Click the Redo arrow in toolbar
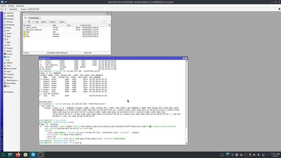Viewport: 281px width, 158px height. click(6, 9)
